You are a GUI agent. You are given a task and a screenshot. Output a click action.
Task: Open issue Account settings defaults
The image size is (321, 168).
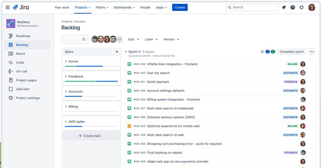[x=166, y=91]
